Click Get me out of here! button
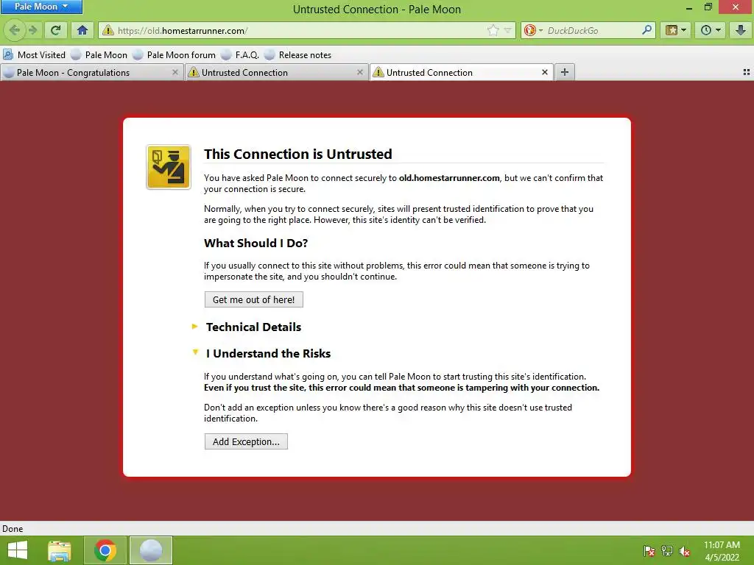The height and width of the screenshot is (565, 754). click(253, 299)
